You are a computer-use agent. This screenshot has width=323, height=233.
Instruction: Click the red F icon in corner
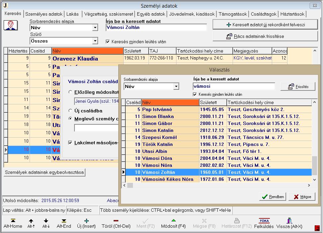[317, 228]
